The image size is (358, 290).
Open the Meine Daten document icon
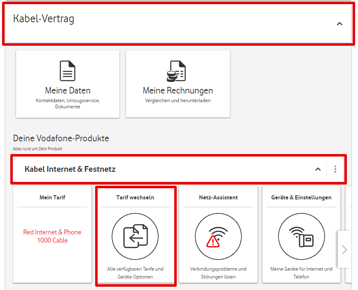68,71
